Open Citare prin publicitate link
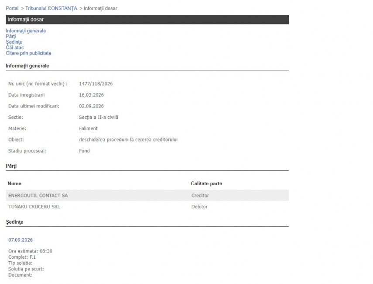The image size is (373, 284). click(28, 53)
